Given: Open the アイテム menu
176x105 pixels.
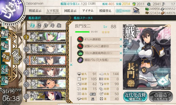Looking at the screenshot, I should tap(88, 11).
